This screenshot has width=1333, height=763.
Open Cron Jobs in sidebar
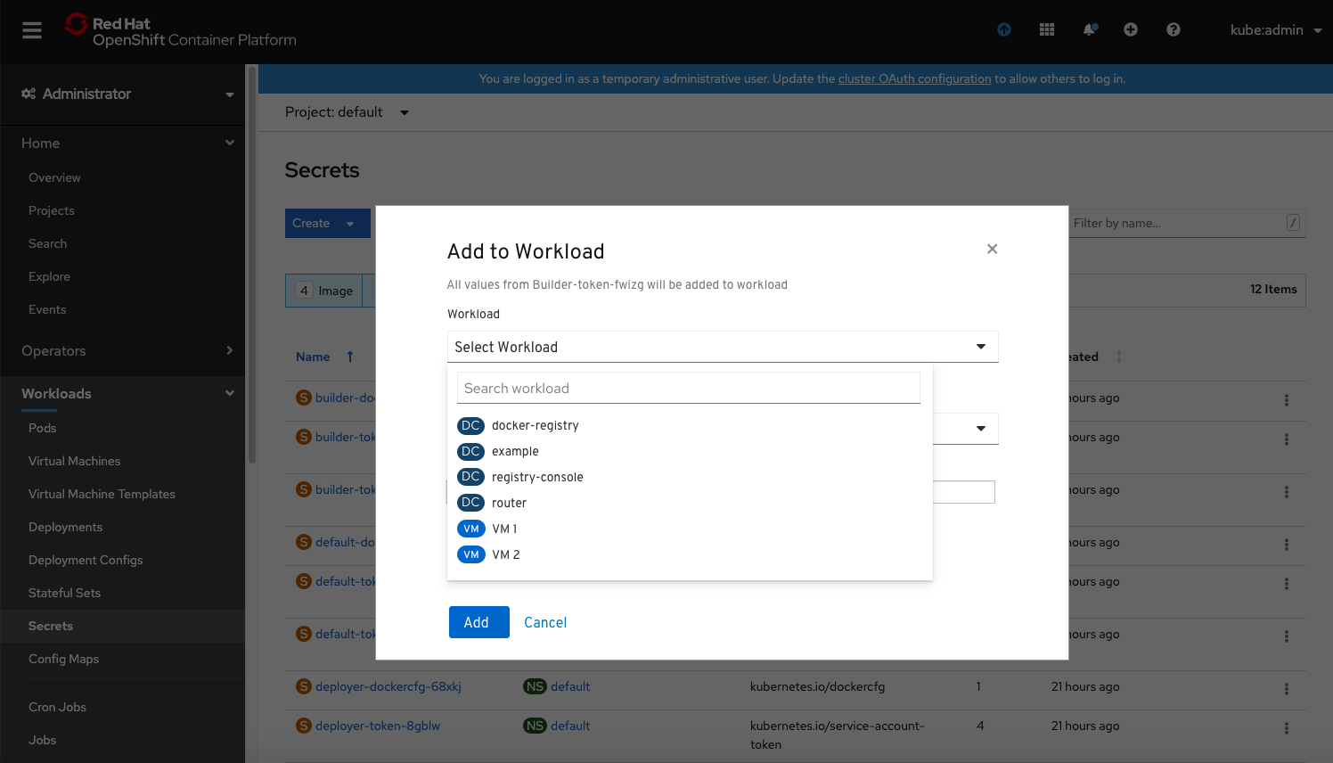coord(57,707)
